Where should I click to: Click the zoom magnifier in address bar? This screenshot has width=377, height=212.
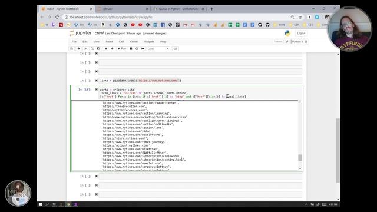tap(292, 17)
